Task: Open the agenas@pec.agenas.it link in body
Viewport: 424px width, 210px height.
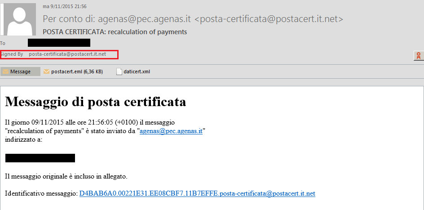Action: pos(171,131)
